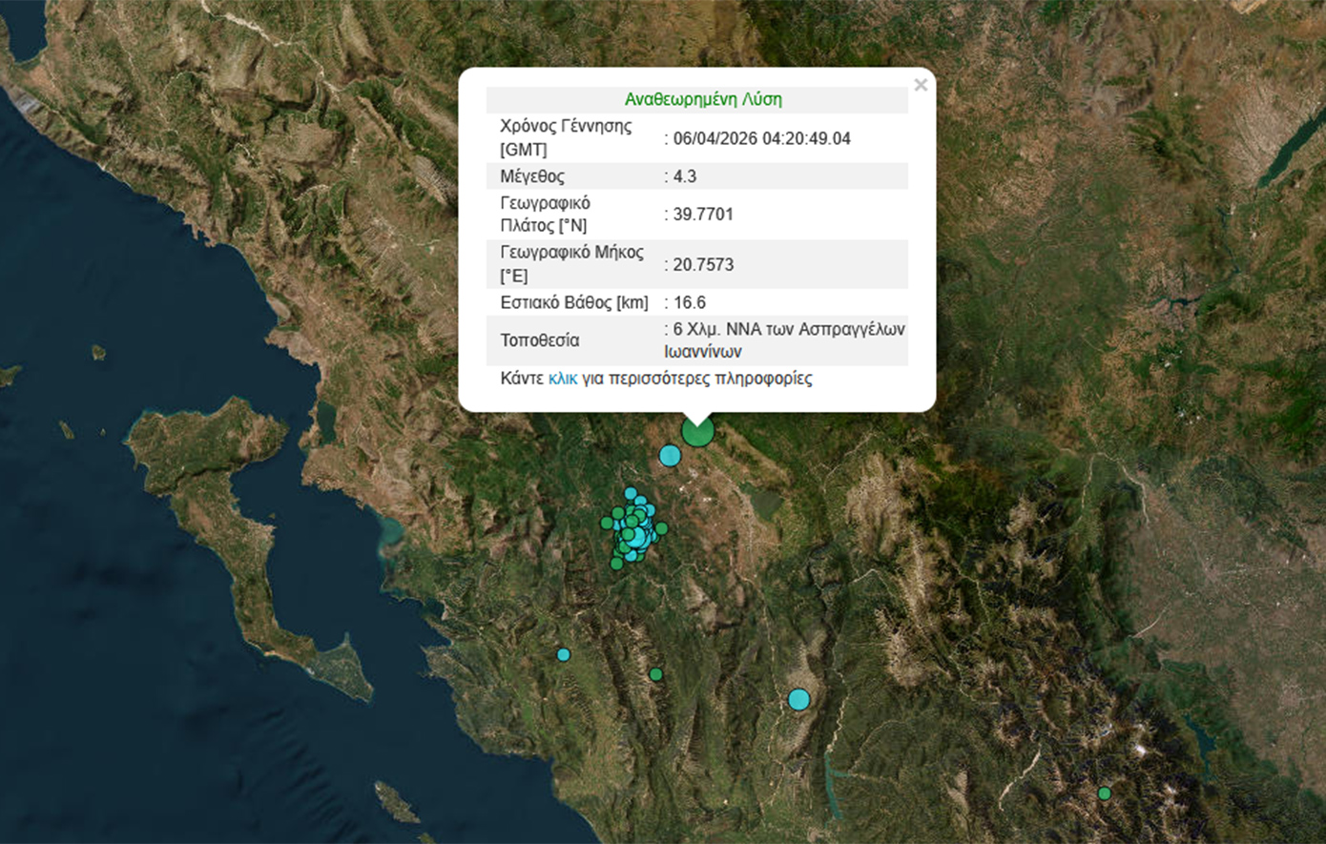
Task: Click the focal depth value 16.6
Action: pyautogui.click(x=689, y=302)
